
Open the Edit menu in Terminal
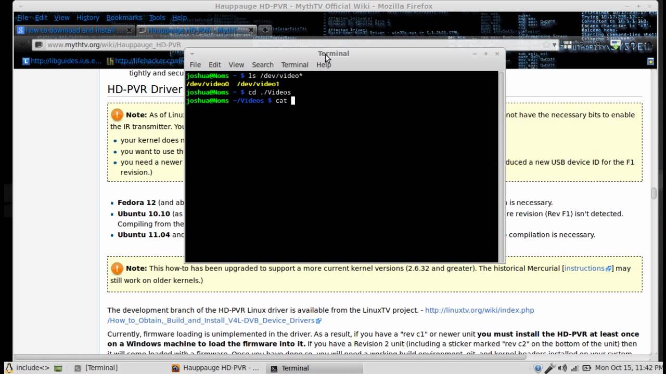215,65
